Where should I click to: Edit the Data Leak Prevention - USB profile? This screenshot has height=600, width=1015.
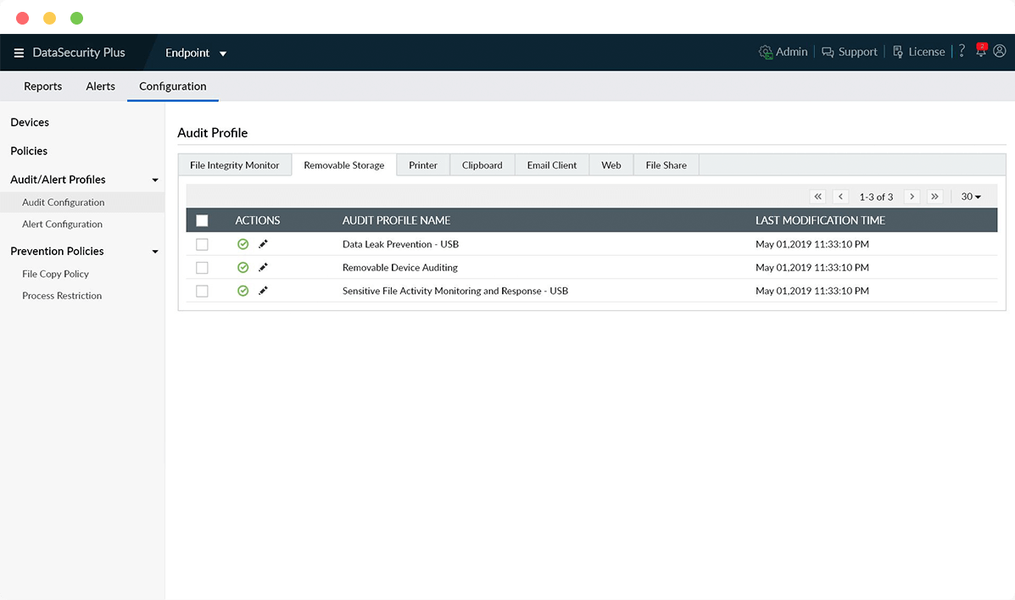pyautogui.click(x=263, y=244)
